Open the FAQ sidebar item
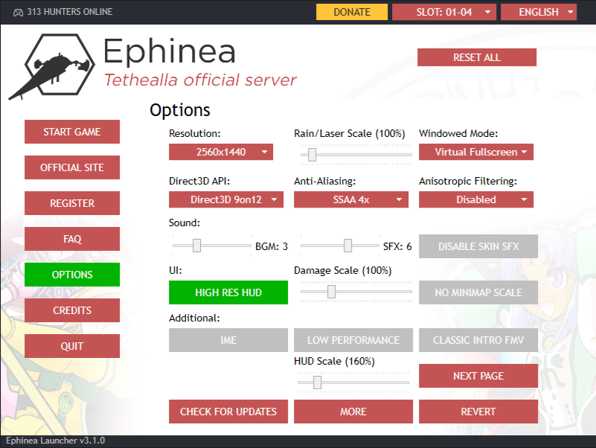The width and height of the screenshot is (596, 448). coord(72,239)
